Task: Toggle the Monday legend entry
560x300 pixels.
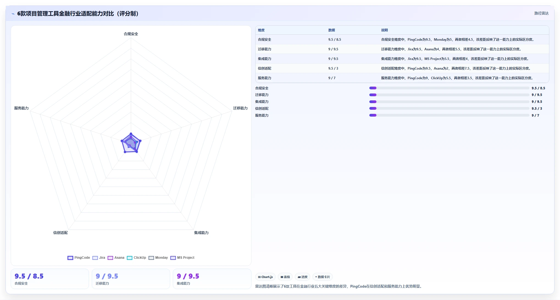Action: [x=158, y=258]
